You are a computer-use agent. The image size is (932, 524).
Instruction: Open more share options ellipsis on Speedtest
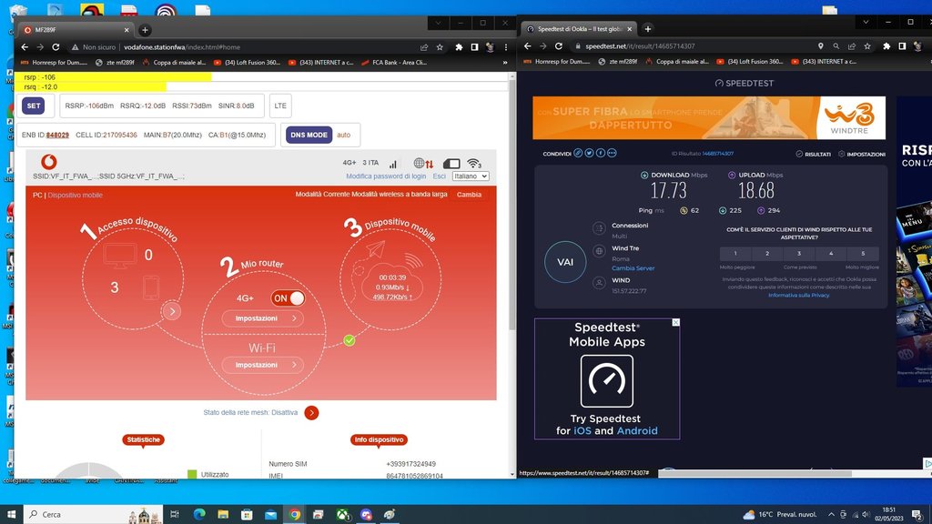point(612,153)
